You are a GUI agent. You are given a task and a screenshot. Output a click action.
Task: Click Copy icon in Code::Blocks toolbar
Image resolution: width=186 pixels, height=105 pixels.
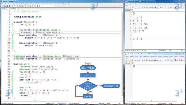[20, 6]
